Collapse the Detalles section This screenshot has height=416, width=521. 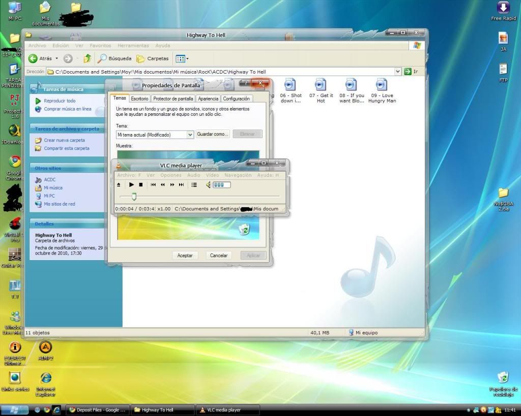tap(67, 223)
